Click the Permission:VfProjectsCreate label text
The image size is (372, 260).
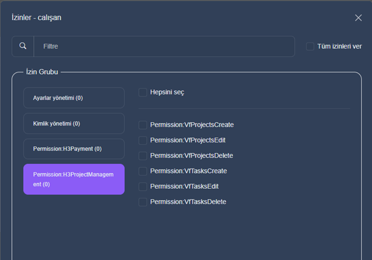pos(192,125)
